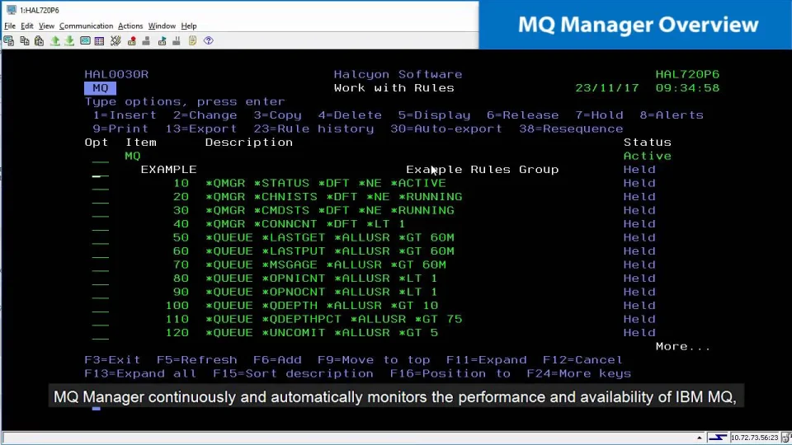
Task: Click the F15=Sort description label
Action: 293,373
